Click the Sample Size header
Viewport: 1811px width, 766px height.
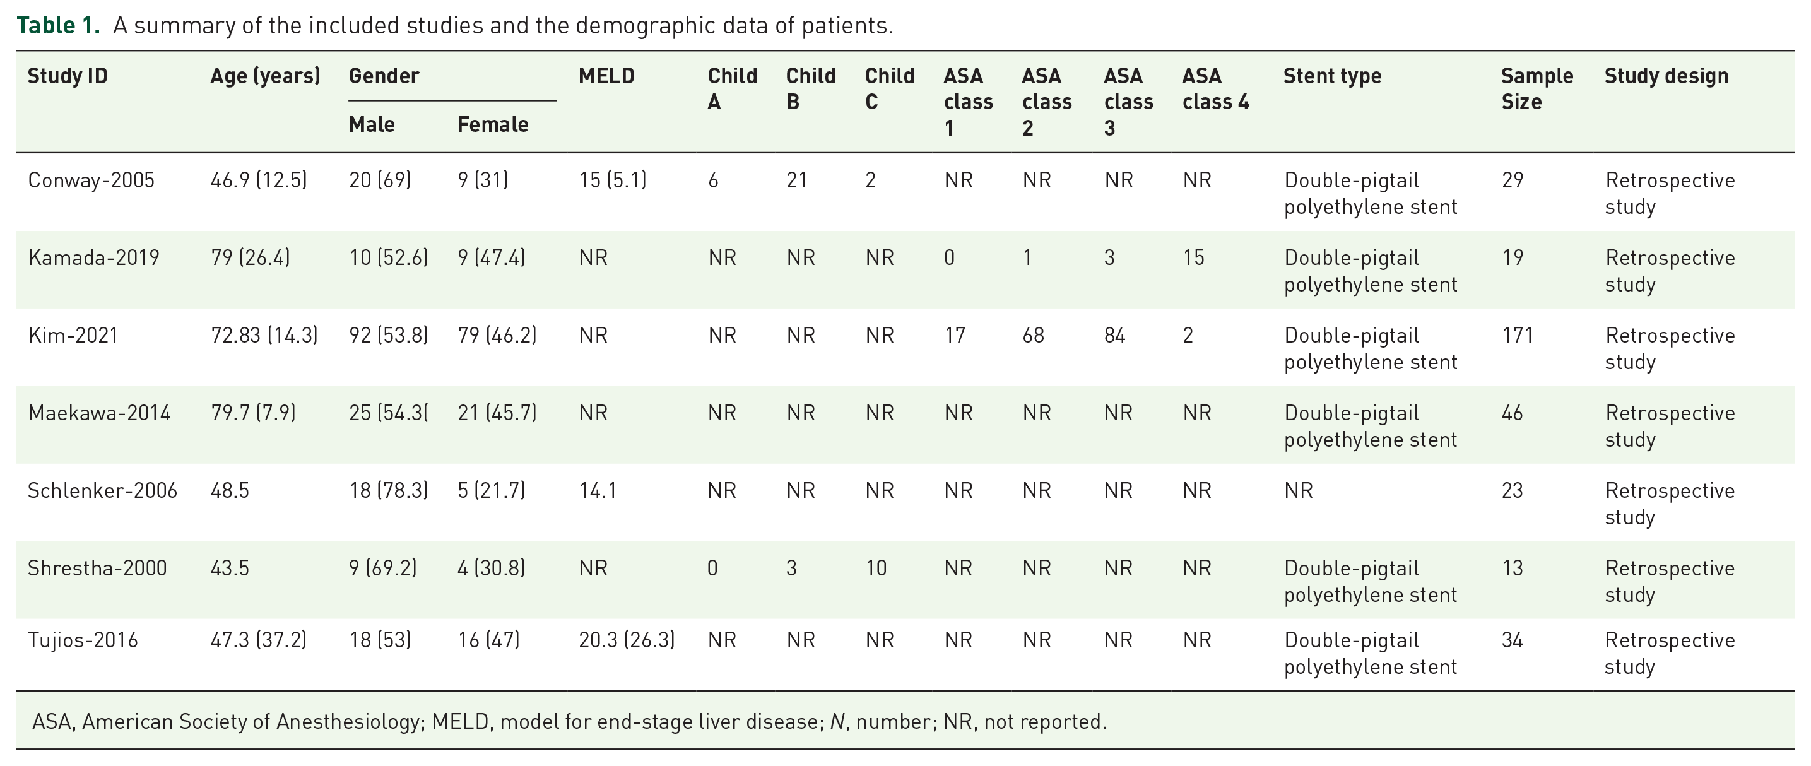pyautogui.click(x=1537, y=88)
